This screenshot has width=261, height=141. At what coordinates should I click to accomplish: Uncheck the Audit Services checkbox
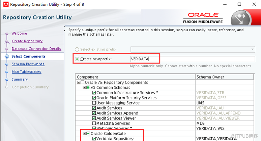pyautogui.click(x=94, y=108)
